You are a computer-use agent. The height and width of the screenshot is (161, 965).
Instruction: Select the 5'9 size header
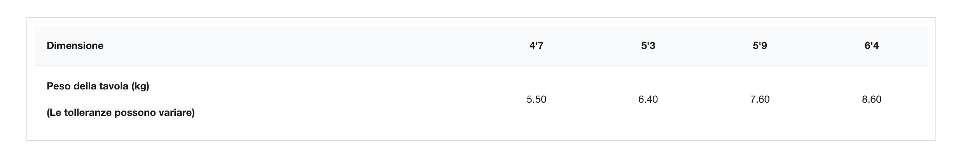click(x=760, y=46)
